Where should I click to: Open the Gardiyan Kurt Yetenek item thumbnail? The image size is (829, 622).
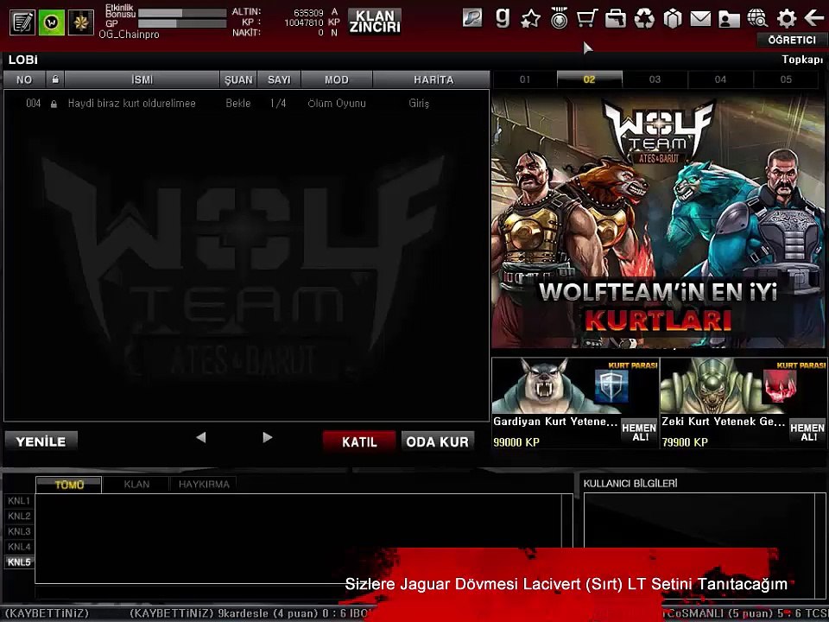tap(575, 386)
